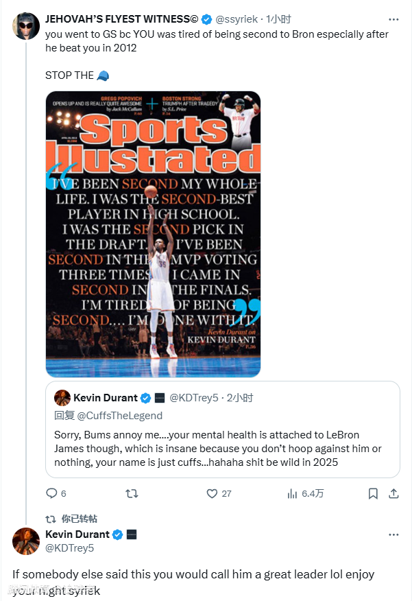Open more options for ssyriek's tweet
This screenshot has width=412, height=601.
coord(393,20)
